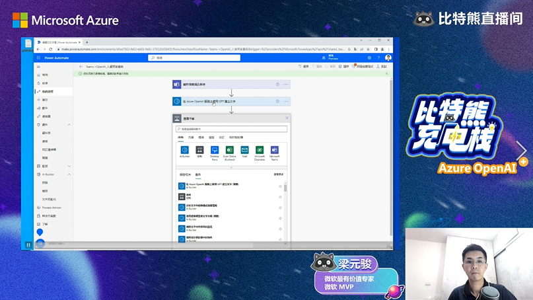This screenshot has width=533, height=300.
Task: Dismiss the green notification banner
Action: pos(386,73)
